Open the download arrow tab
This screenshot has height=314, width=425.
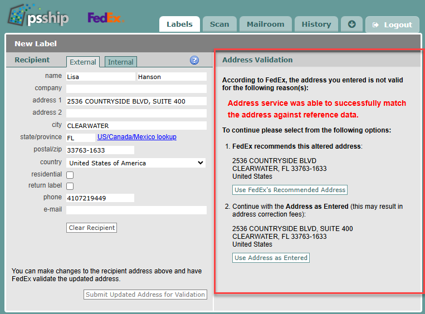[351, 24]
